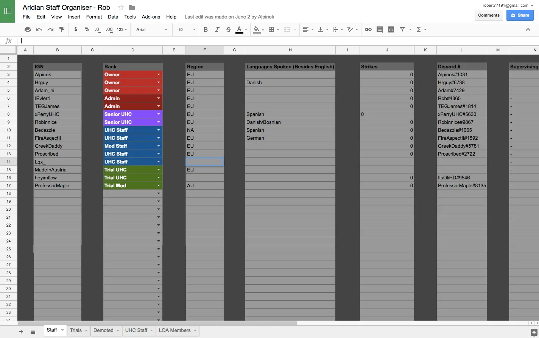This screenshot has width=539, height=338.
Task: Open the Comments button
Action: click(x=489, y=15)
